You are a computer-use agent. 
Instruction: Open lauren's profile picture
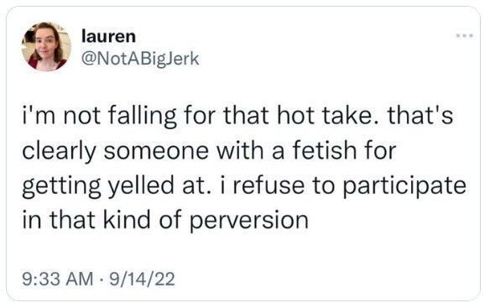pos(46,47)
